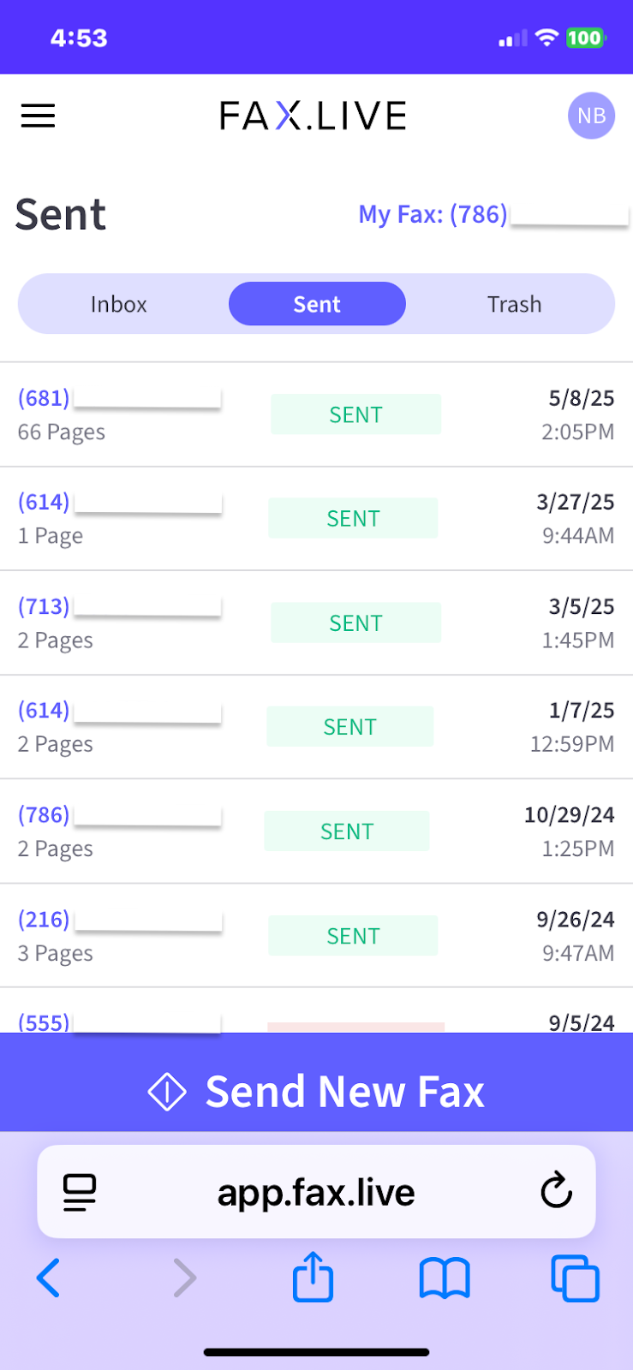Open the NB profile avatar
The image size is (633, 1370).
(591, 116)
